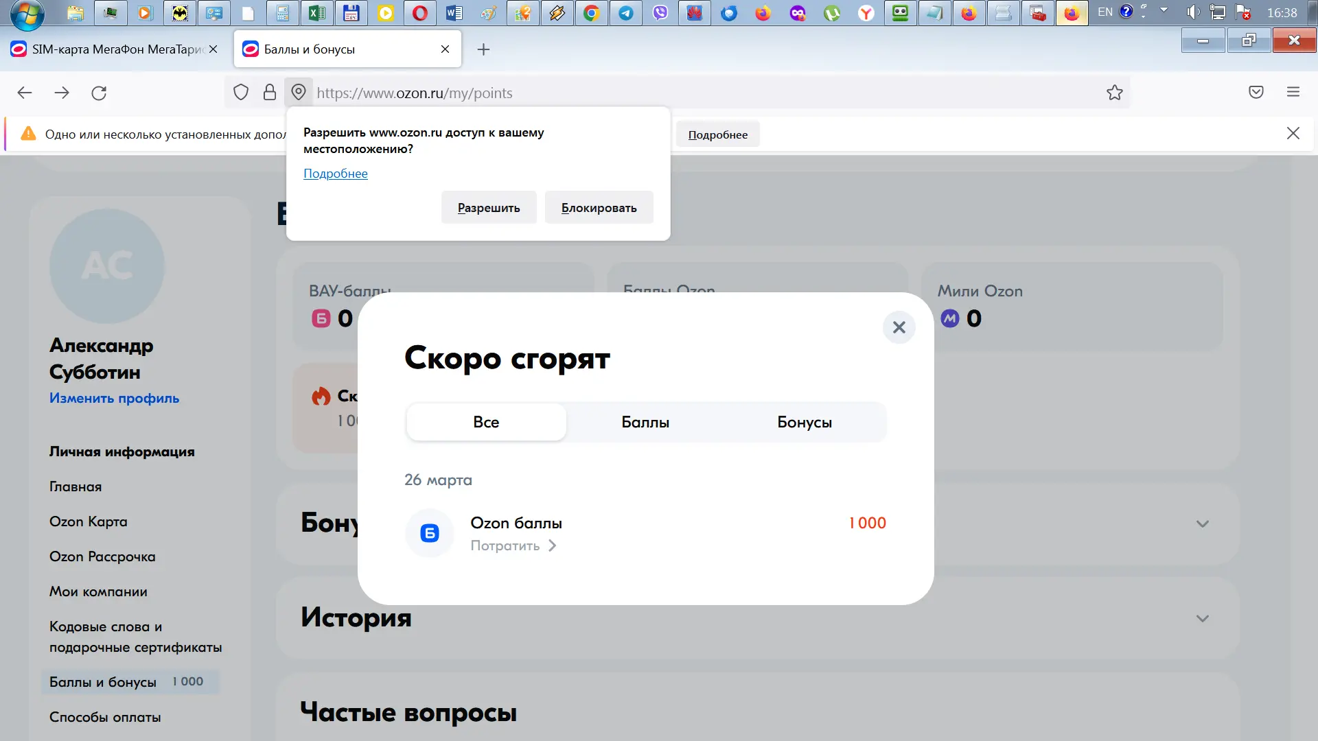Click the Action Center flag icon
The image size is (1318, 741).
pos(1242,12)
